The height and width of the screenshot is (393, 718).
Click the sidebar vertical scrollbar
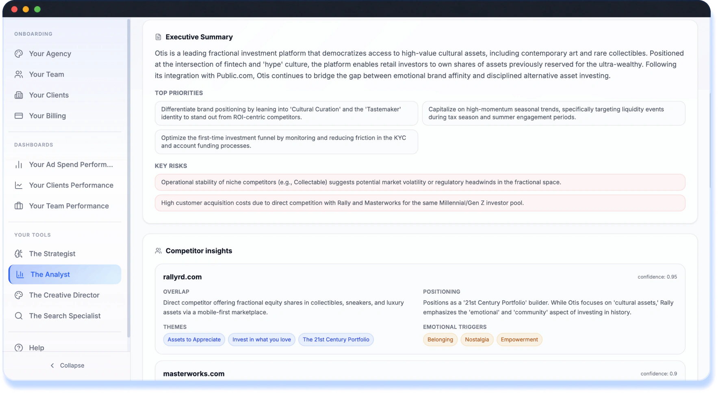(x=128, y=178)
